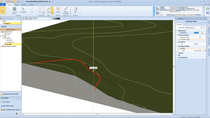
Task: Select the 00 SURVEY level in the tree
Action: [x=9, y=40]
